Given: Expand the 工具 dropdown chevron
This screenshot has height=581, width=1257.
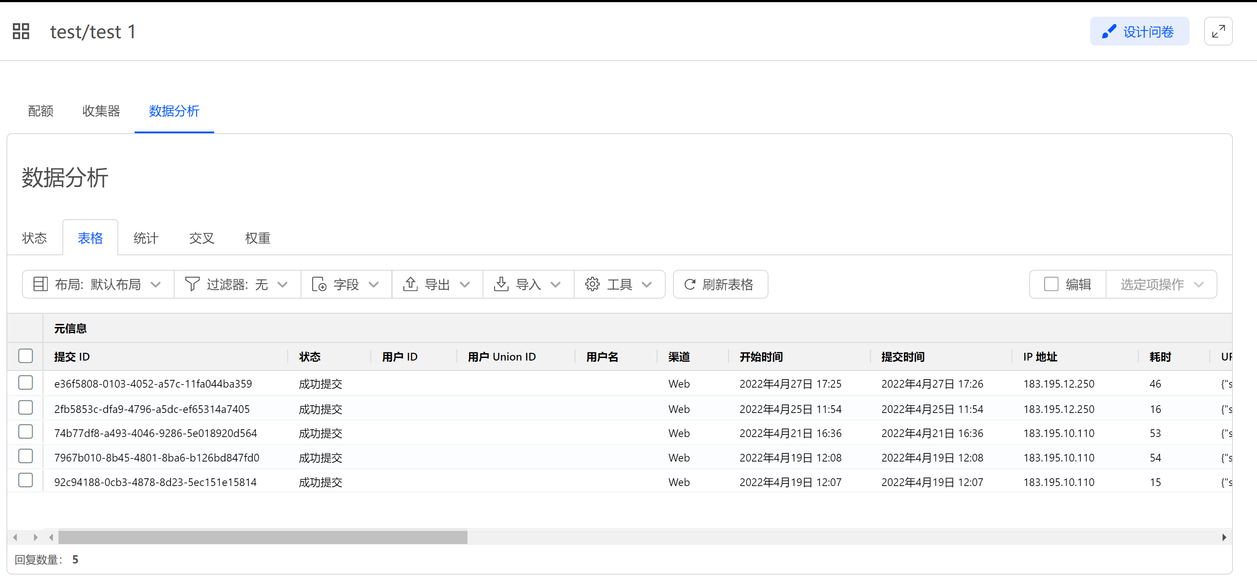Looking at the screenshot, I should (x=646, y=284).
